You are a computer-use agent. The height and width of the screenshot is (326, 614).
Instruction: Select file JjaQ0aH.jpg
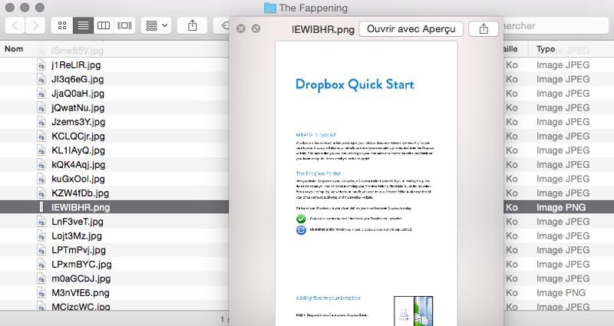pyautogui.click(x=78, y=94)
